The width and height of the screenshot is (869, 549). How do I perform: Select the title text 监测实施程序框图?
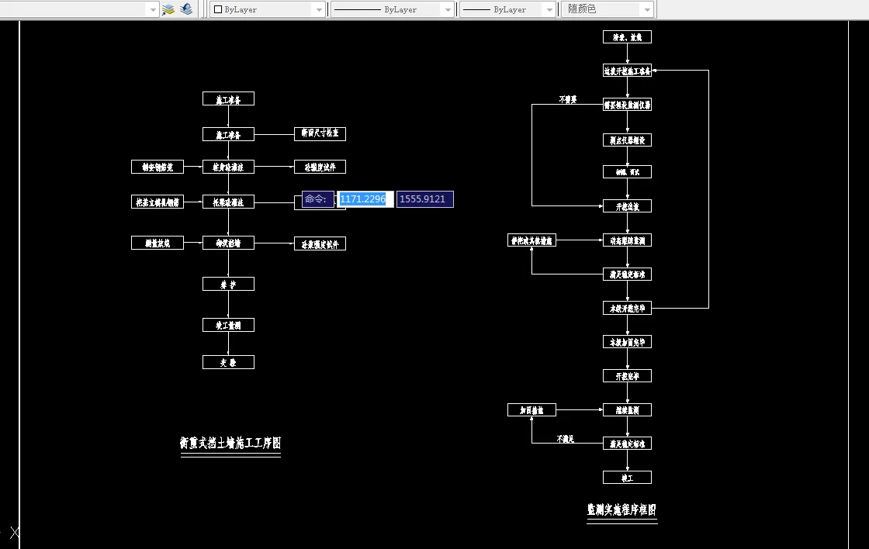tap(621, 509)
